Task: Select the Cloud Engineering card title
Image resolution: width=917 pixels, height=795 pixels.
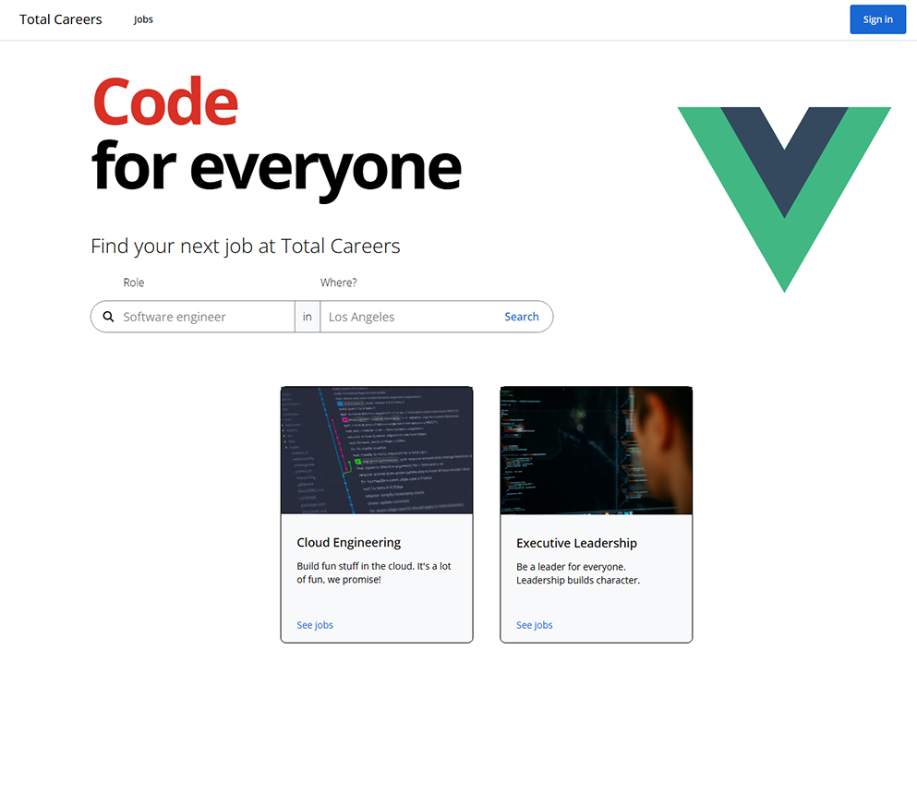Action: point(348,543)
